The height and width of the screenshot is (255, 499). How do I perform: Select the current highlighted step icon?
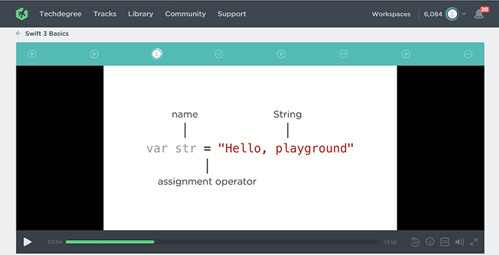(x=156, y=54)
